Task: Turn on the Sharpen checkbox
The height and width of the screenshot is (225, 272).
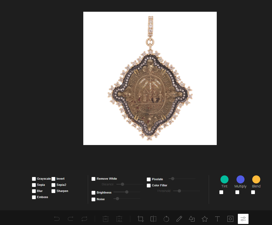Action: (x=53, y=191)
